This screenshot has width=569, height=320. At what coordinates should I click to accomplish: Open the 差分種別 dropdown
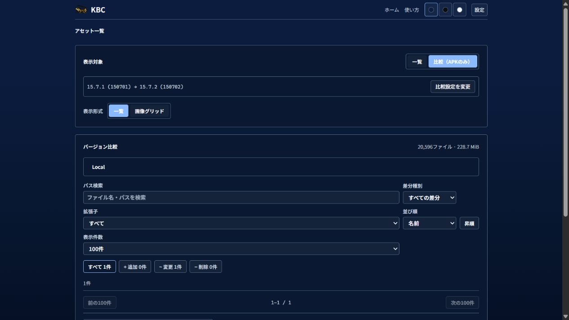point(429,197)
